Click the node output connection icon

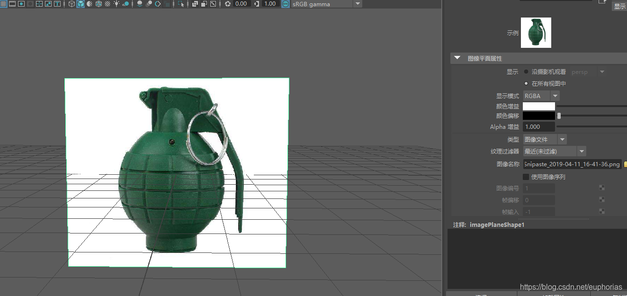pos(602,1)
